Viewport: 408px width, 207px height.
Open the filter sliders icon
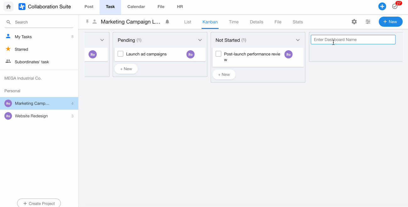click(368, 22)
